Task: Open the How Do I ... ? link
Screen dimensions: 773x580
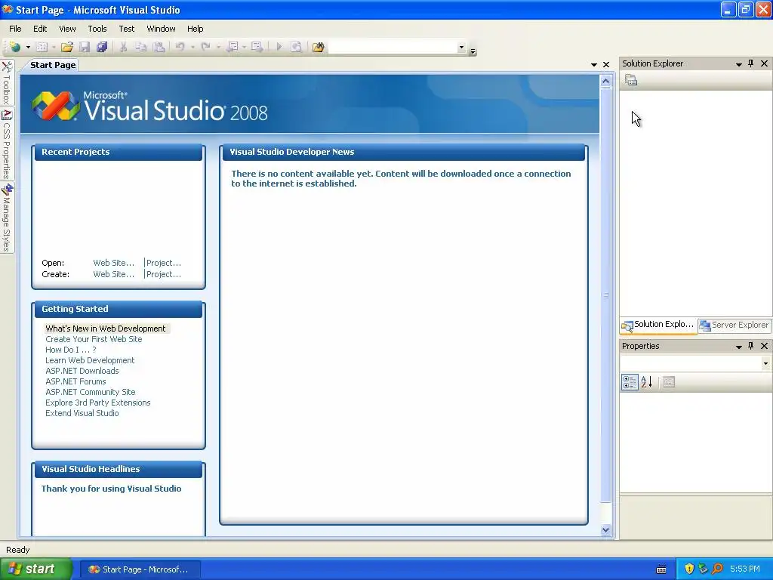Action: 71,350
